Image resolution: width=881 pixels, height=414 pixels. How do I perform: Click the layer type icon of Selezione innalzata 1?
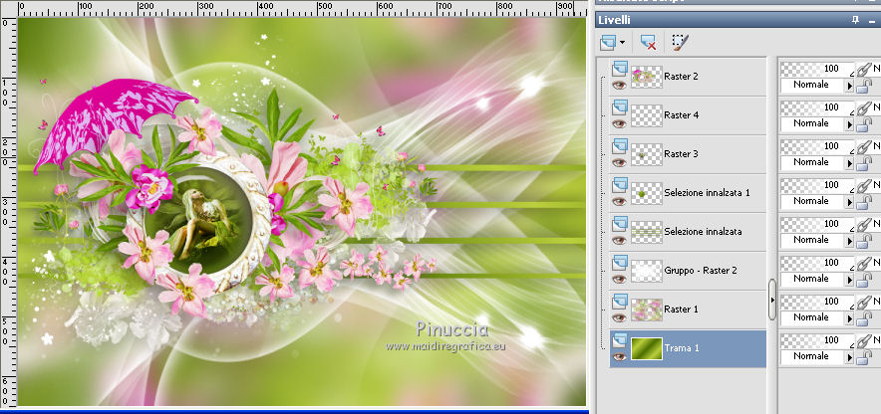pos(619,184)
